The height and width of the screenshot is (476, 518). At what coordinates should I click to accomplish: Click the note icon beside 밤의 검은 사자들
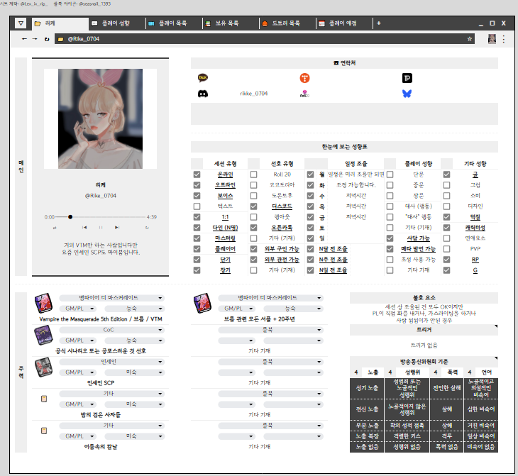(44, 399)
